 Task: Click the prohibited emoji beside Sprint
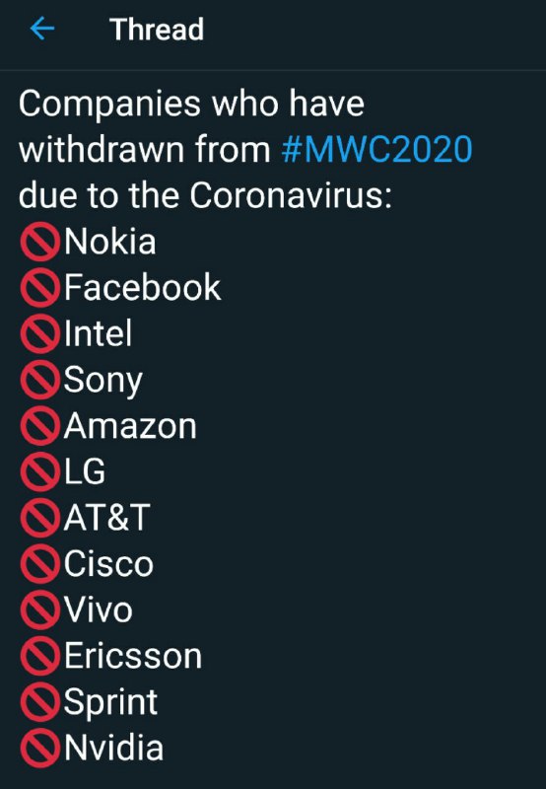pyautogui.click(x=40, y=702)
